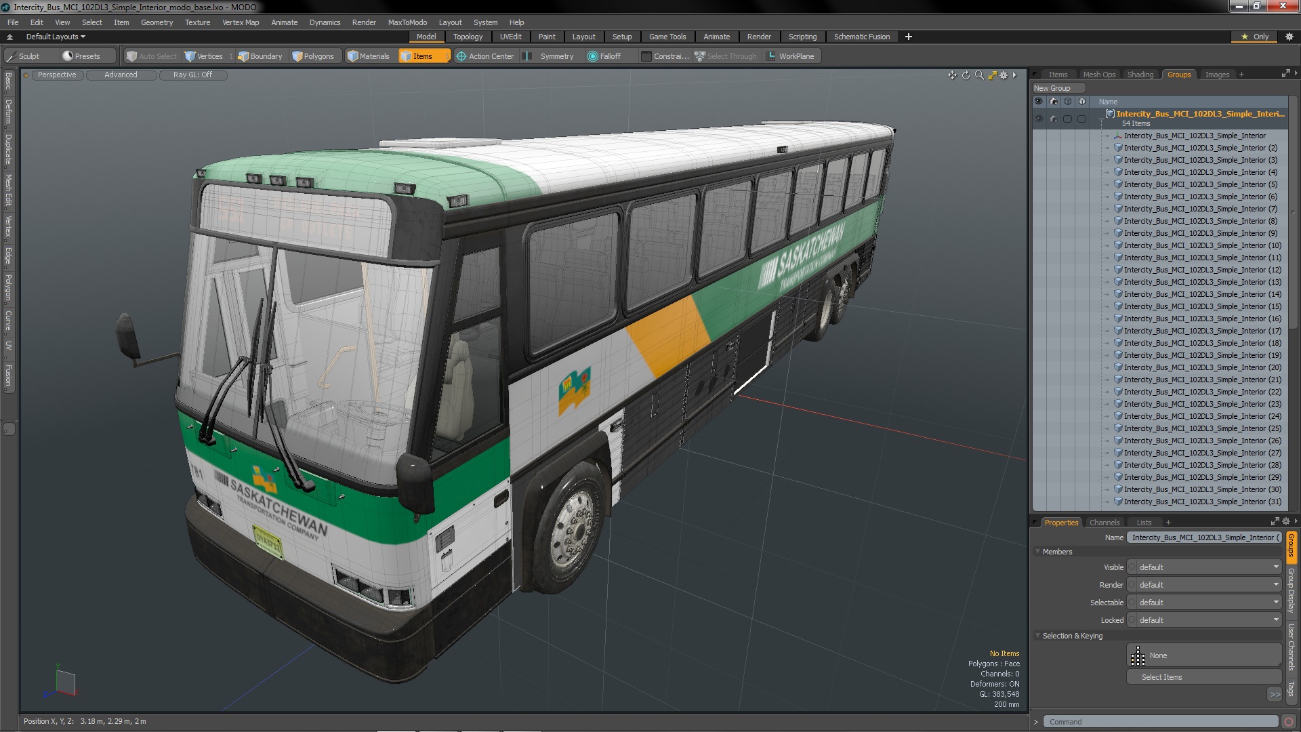Viewport: 1301px width, 732px height.
Task: Open the Geometry menu
Action: coord(157,22)
